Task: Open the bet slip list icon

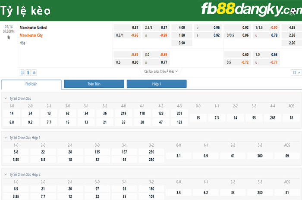Action: [22, 73]
